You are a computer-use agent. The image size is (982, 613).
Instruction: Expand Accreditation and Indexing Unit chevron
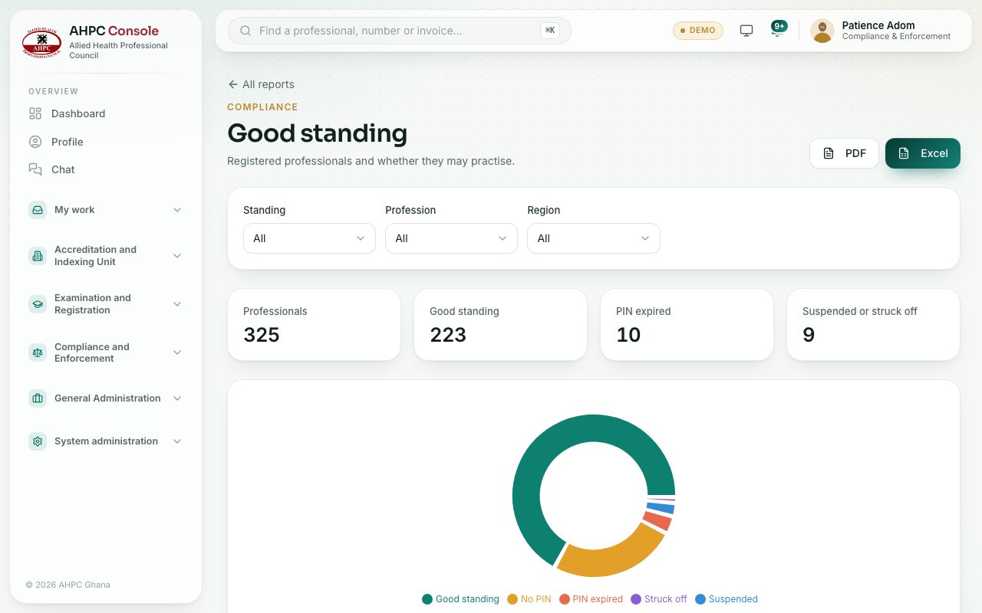coord(177,256)
